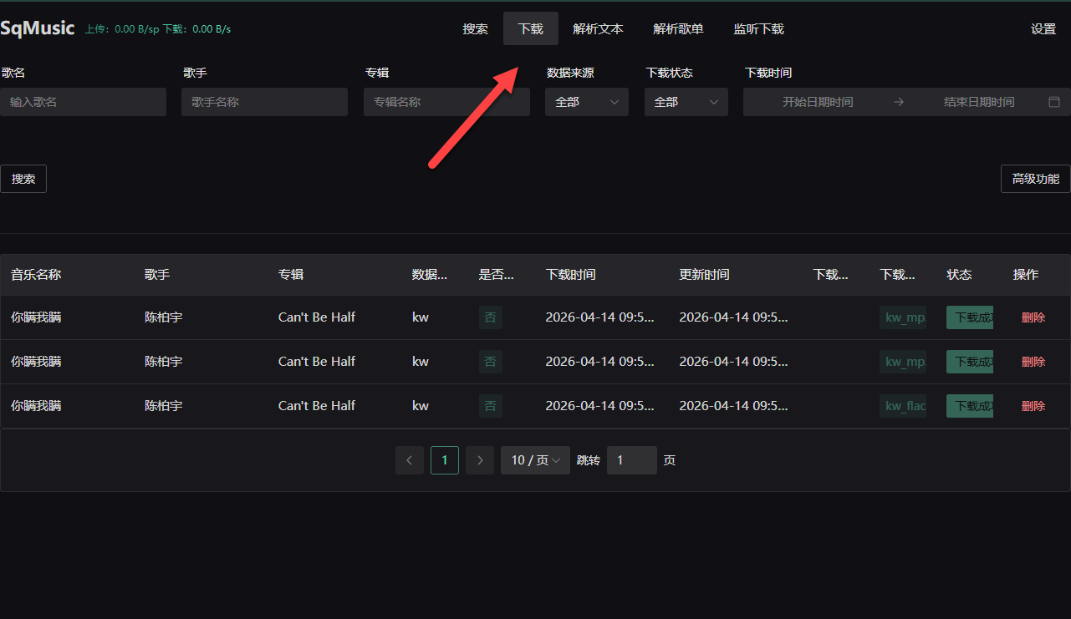Click the 下载 speed readout in the header

196,29
